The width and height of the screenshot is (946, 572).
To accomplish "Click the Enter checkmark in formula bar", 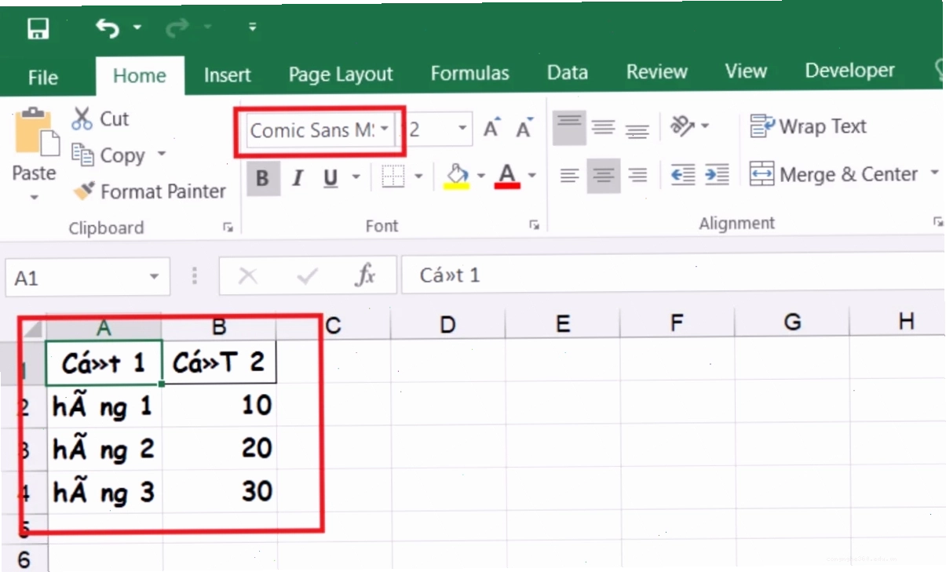I will coord(307,275).
